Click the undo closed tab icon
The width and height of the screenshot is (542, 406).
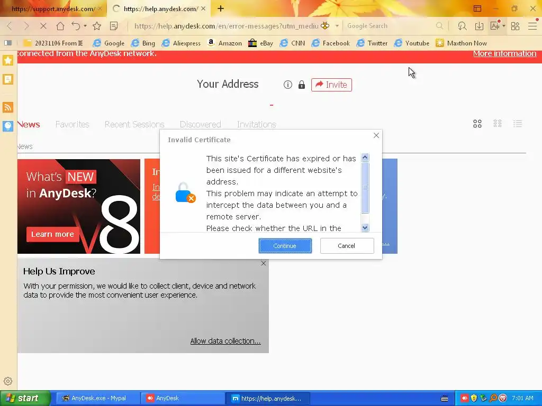click(76, 26)
